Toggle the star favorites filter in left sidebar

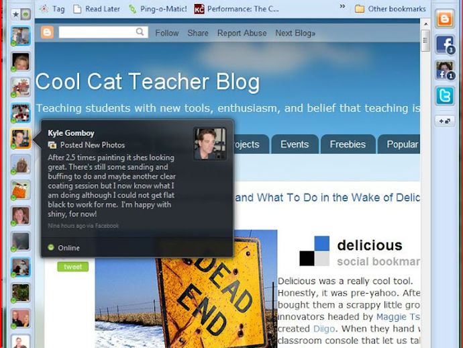point(16,14)
